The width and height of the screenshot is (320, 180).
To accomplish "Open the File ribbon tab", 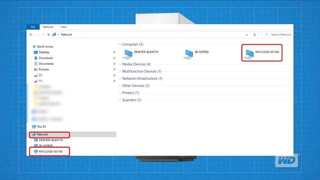I will pyautogui.click(x=33, y=27).
